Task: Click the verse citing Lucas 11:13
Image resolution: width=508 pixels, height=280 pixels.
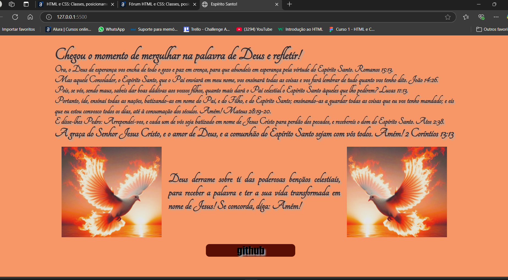Action: pyautogui.click(x=231, y=90)
